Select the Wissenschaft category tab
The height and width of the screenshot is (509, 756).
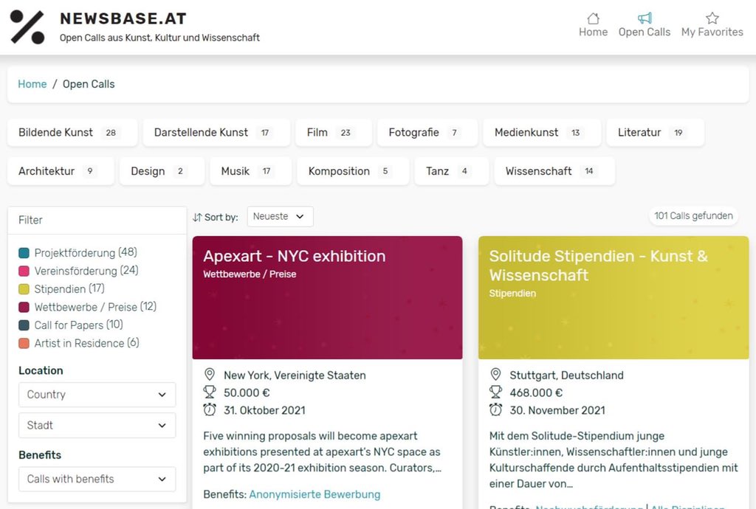[554, 171]
